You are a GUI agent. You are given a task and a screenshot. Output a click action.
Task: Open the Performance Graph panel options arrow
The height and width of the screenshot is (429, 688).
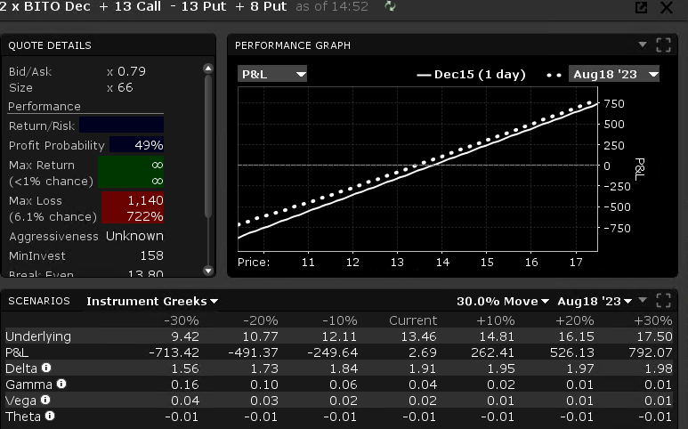[x=643, y=45]
